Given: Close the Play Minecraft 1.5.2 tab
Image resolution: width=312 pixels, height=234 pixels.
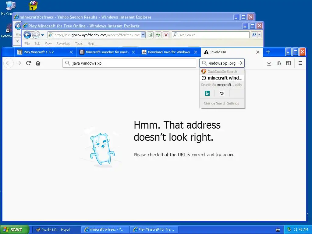Looking at the screenshot, I should pos(71,52).
